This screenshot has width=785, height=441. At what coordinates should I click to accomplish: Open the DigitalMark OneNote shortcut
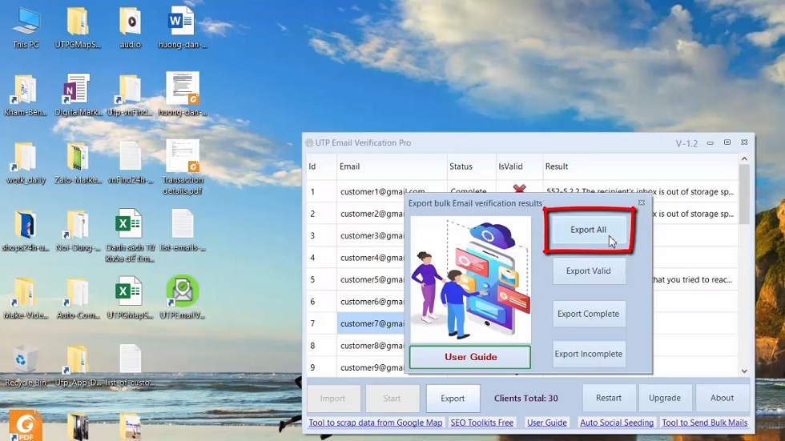pyautogui.click(x=77, y=91)
